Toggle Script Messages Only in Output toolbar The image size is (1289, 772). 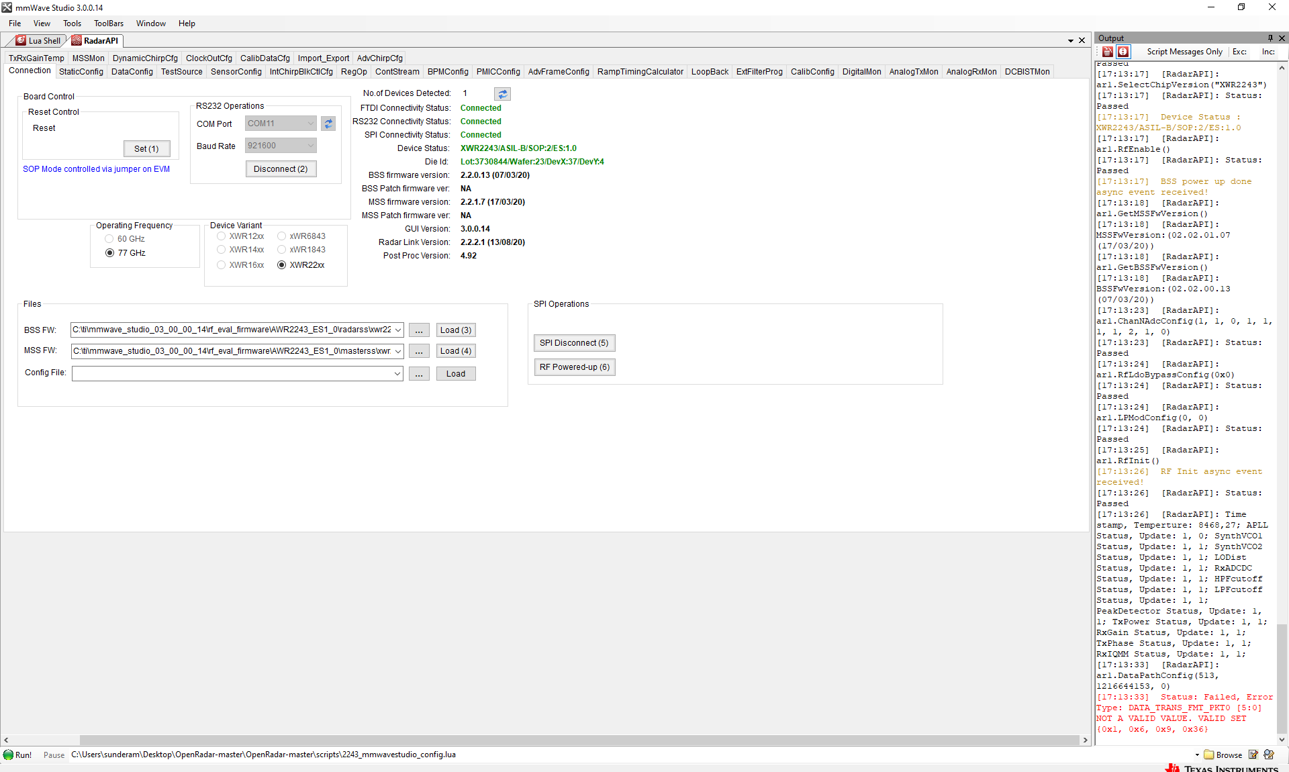pyautogui.click(x=1184, y=52)
